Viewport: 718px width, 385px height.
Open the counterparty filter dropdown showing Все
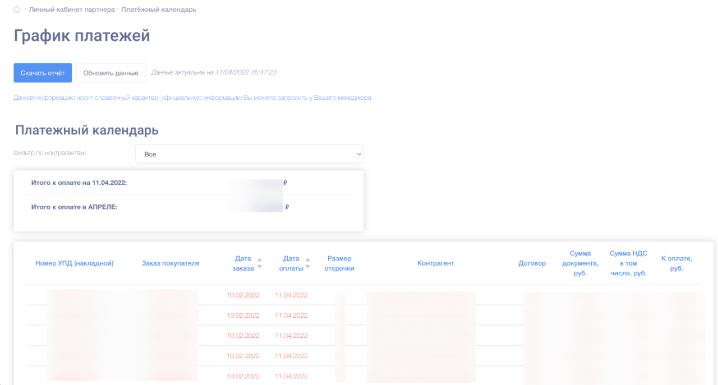pyautogui.click(x=249, y=154)
